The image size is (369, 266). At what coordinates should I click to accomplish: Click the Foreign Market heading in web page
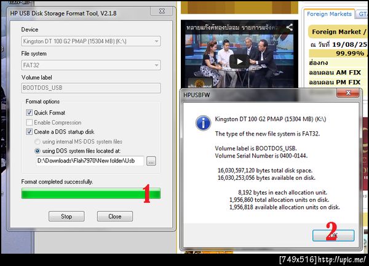(338, 32)
